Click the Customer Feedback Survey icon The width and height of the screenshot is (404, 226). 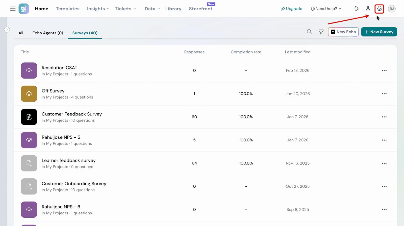pos(29,117)
